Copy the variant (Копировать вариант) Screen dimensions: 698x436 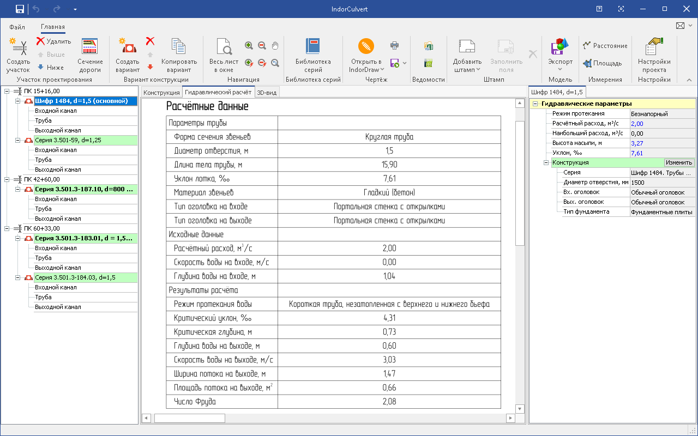point(179,55)
